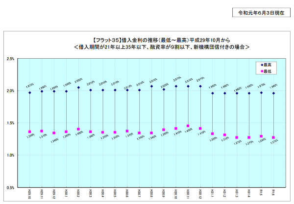
Task: Select the blue 最高 diamond for H30.8
Action: pyautogui.click(x=151, y=86)
